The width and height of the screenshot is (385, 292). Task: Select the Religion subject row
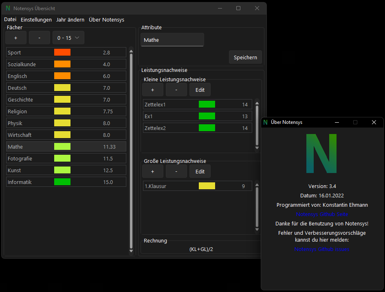[66, 111]
